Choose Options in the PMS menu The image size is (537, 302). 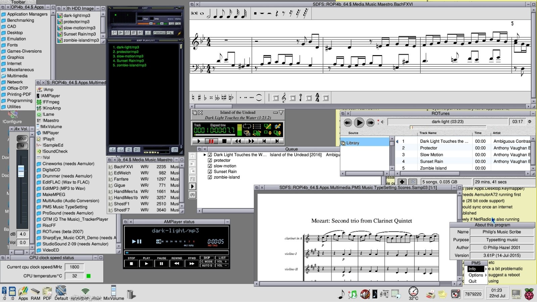(x=476, y=275)
